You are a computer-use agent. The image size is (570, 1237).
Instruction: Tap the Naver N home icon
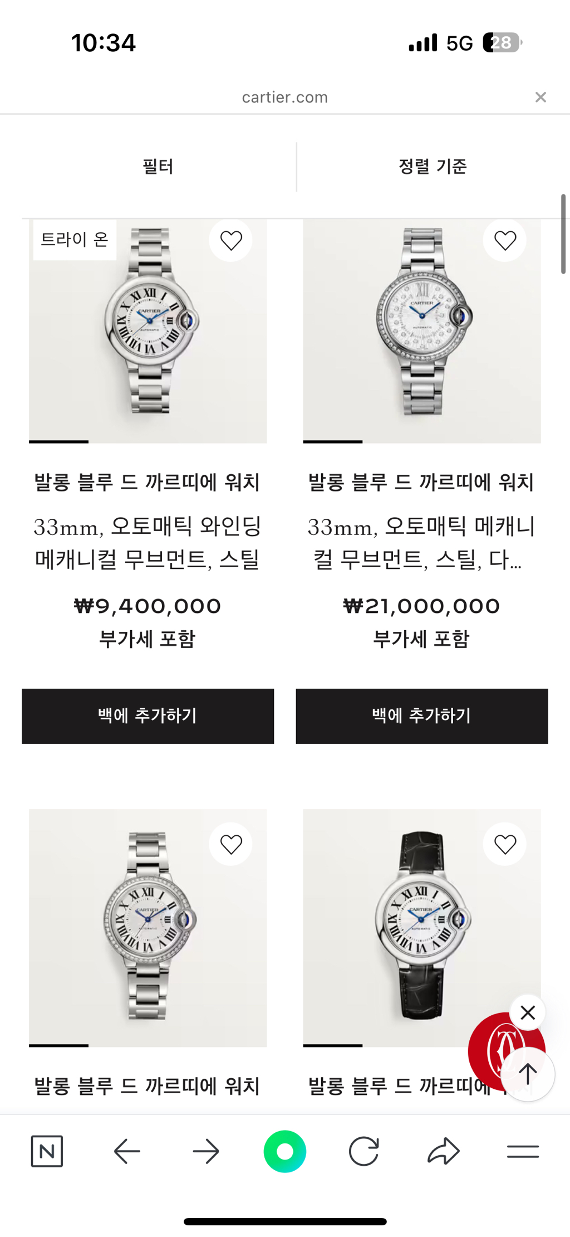(x=47, y=1151)
